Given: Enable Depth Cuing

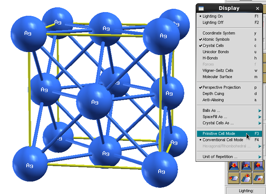Looking at the screenshot, I should (x=229, y=94).
